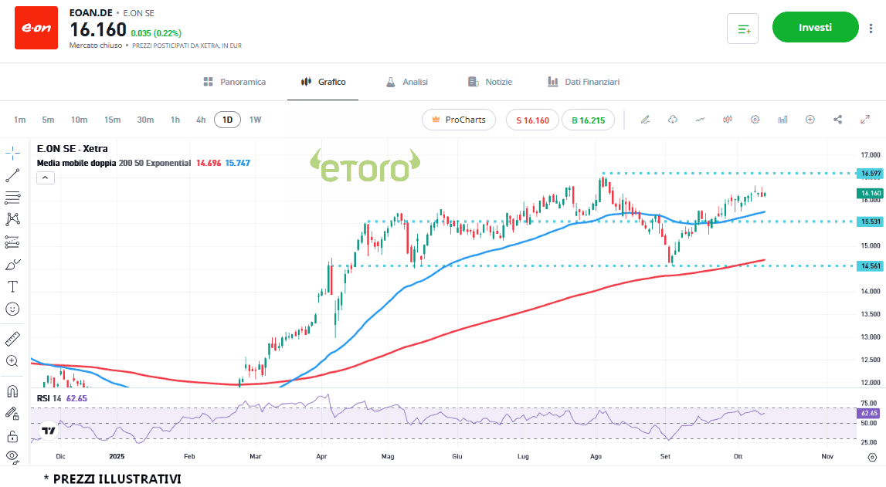Click the ProCharts button
This screenshot has width=886, height=487.
pyautogui.click(x=459, y=120)
